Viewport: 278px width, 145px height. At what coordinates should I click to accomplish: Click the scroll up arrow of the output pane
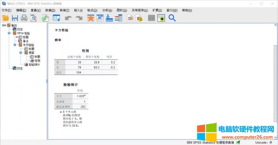point(275,25)
